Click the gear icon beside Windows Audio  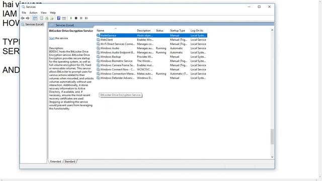(98, 48)
